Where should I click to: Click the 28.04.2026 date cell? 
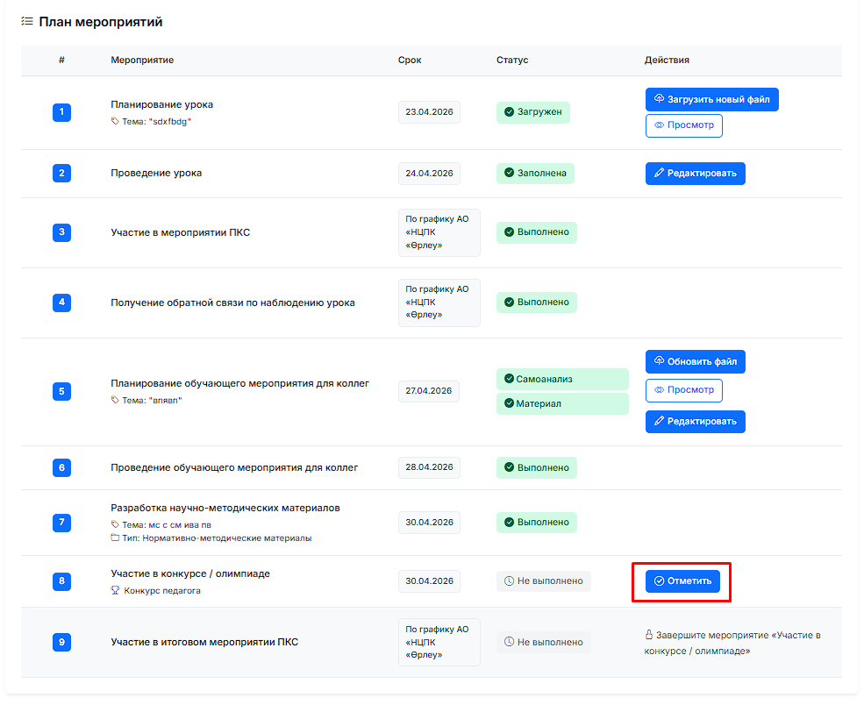[429, 467]
